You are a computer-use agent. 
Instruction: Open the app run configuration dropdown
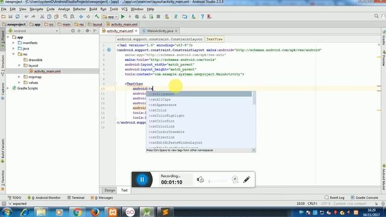click(110, 17)
